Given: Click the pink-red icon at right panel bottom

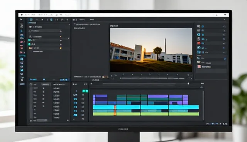Looking at the screenshot, I should coord(199,66).
